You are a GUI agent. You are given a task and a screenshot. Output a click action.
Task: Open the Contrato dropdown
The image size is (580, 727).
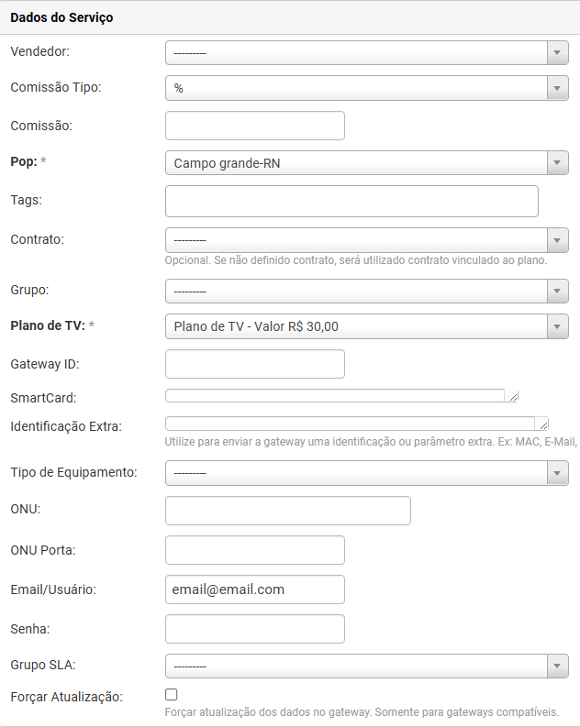click(366, 239)
